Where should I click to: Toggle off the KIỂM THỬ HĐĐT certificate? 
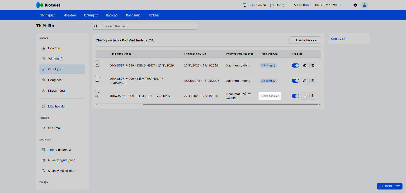pyautogui.click(x=295, y=81)
